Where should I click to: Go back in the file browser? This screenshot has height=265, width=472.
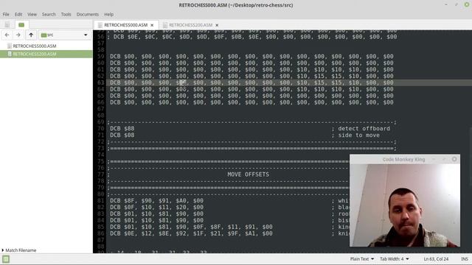pos(7,35)
